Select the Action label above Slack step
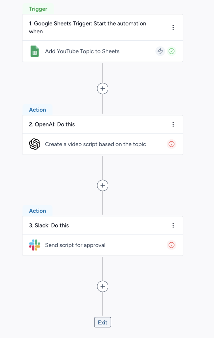The image size is (214, 338). pos(38,211)
